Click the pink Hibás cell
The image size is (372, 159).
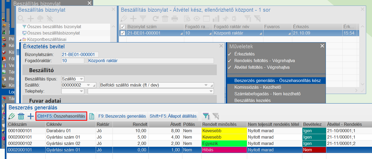tap(224, 150)
